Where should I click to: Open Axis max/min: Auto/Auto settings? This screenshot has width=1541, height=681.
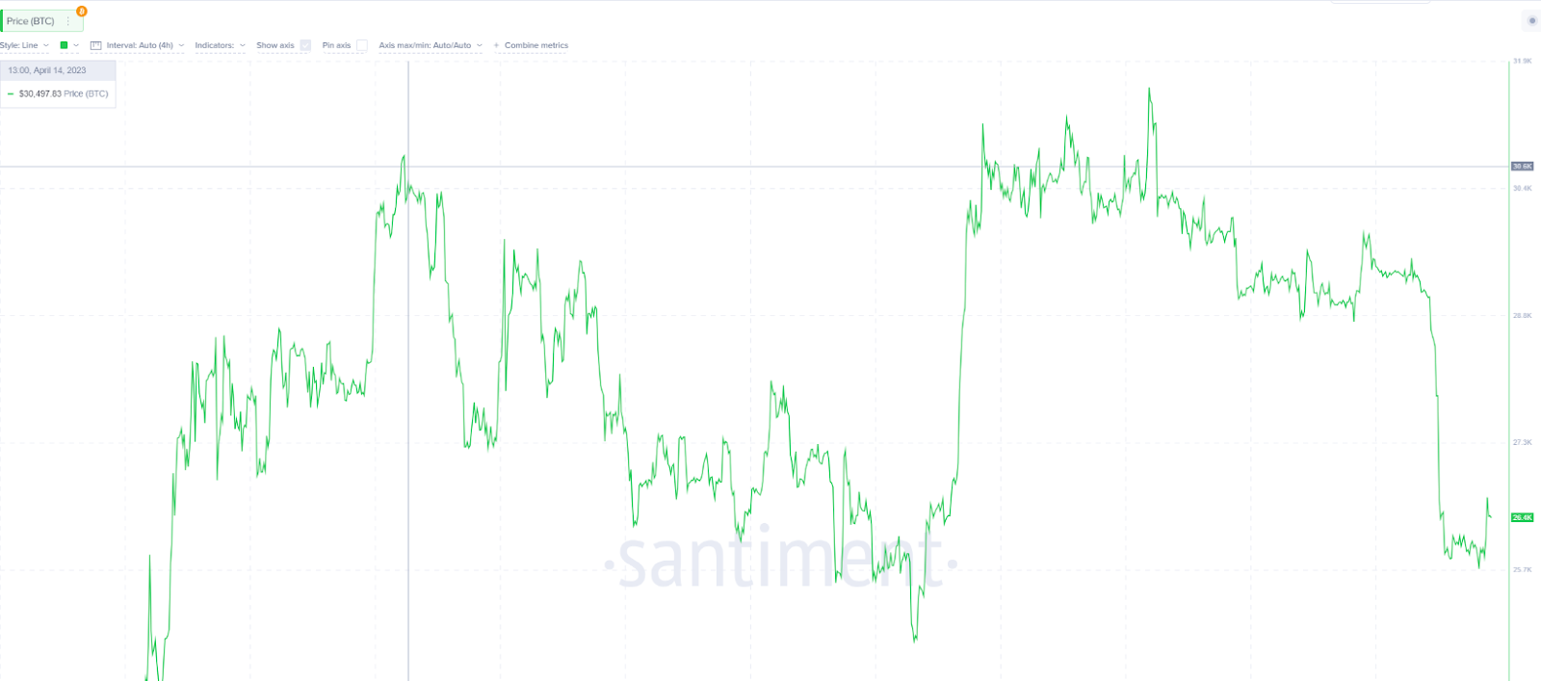pyautogui.click(x=431, y=45)
